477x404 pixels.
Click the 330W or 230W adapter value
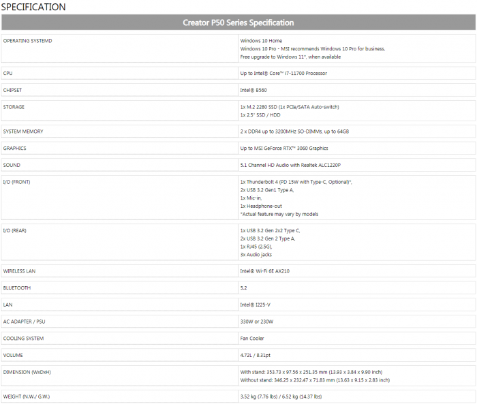coord(258,322)
